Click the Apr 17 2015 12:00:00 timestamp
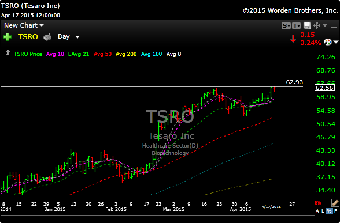The width and height of the screenshot is (340, 223). click(x=31, y=16)
